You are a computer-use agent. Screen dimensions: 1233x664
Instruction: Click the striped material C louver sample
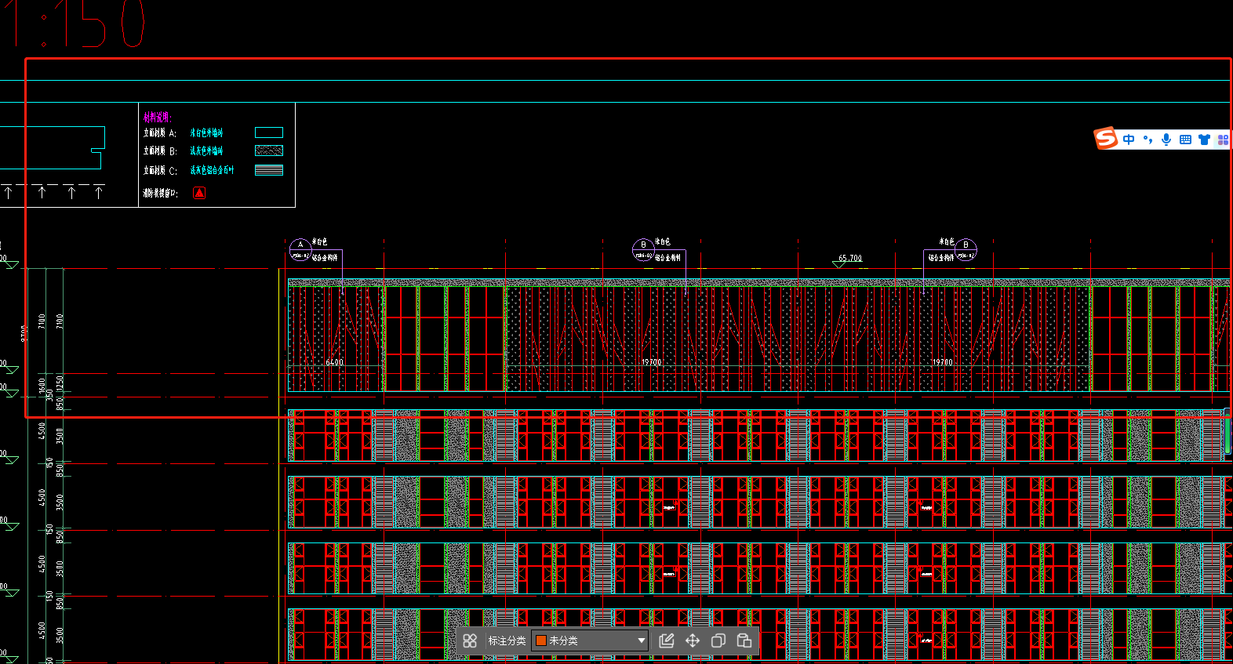[x=269, y=170]
